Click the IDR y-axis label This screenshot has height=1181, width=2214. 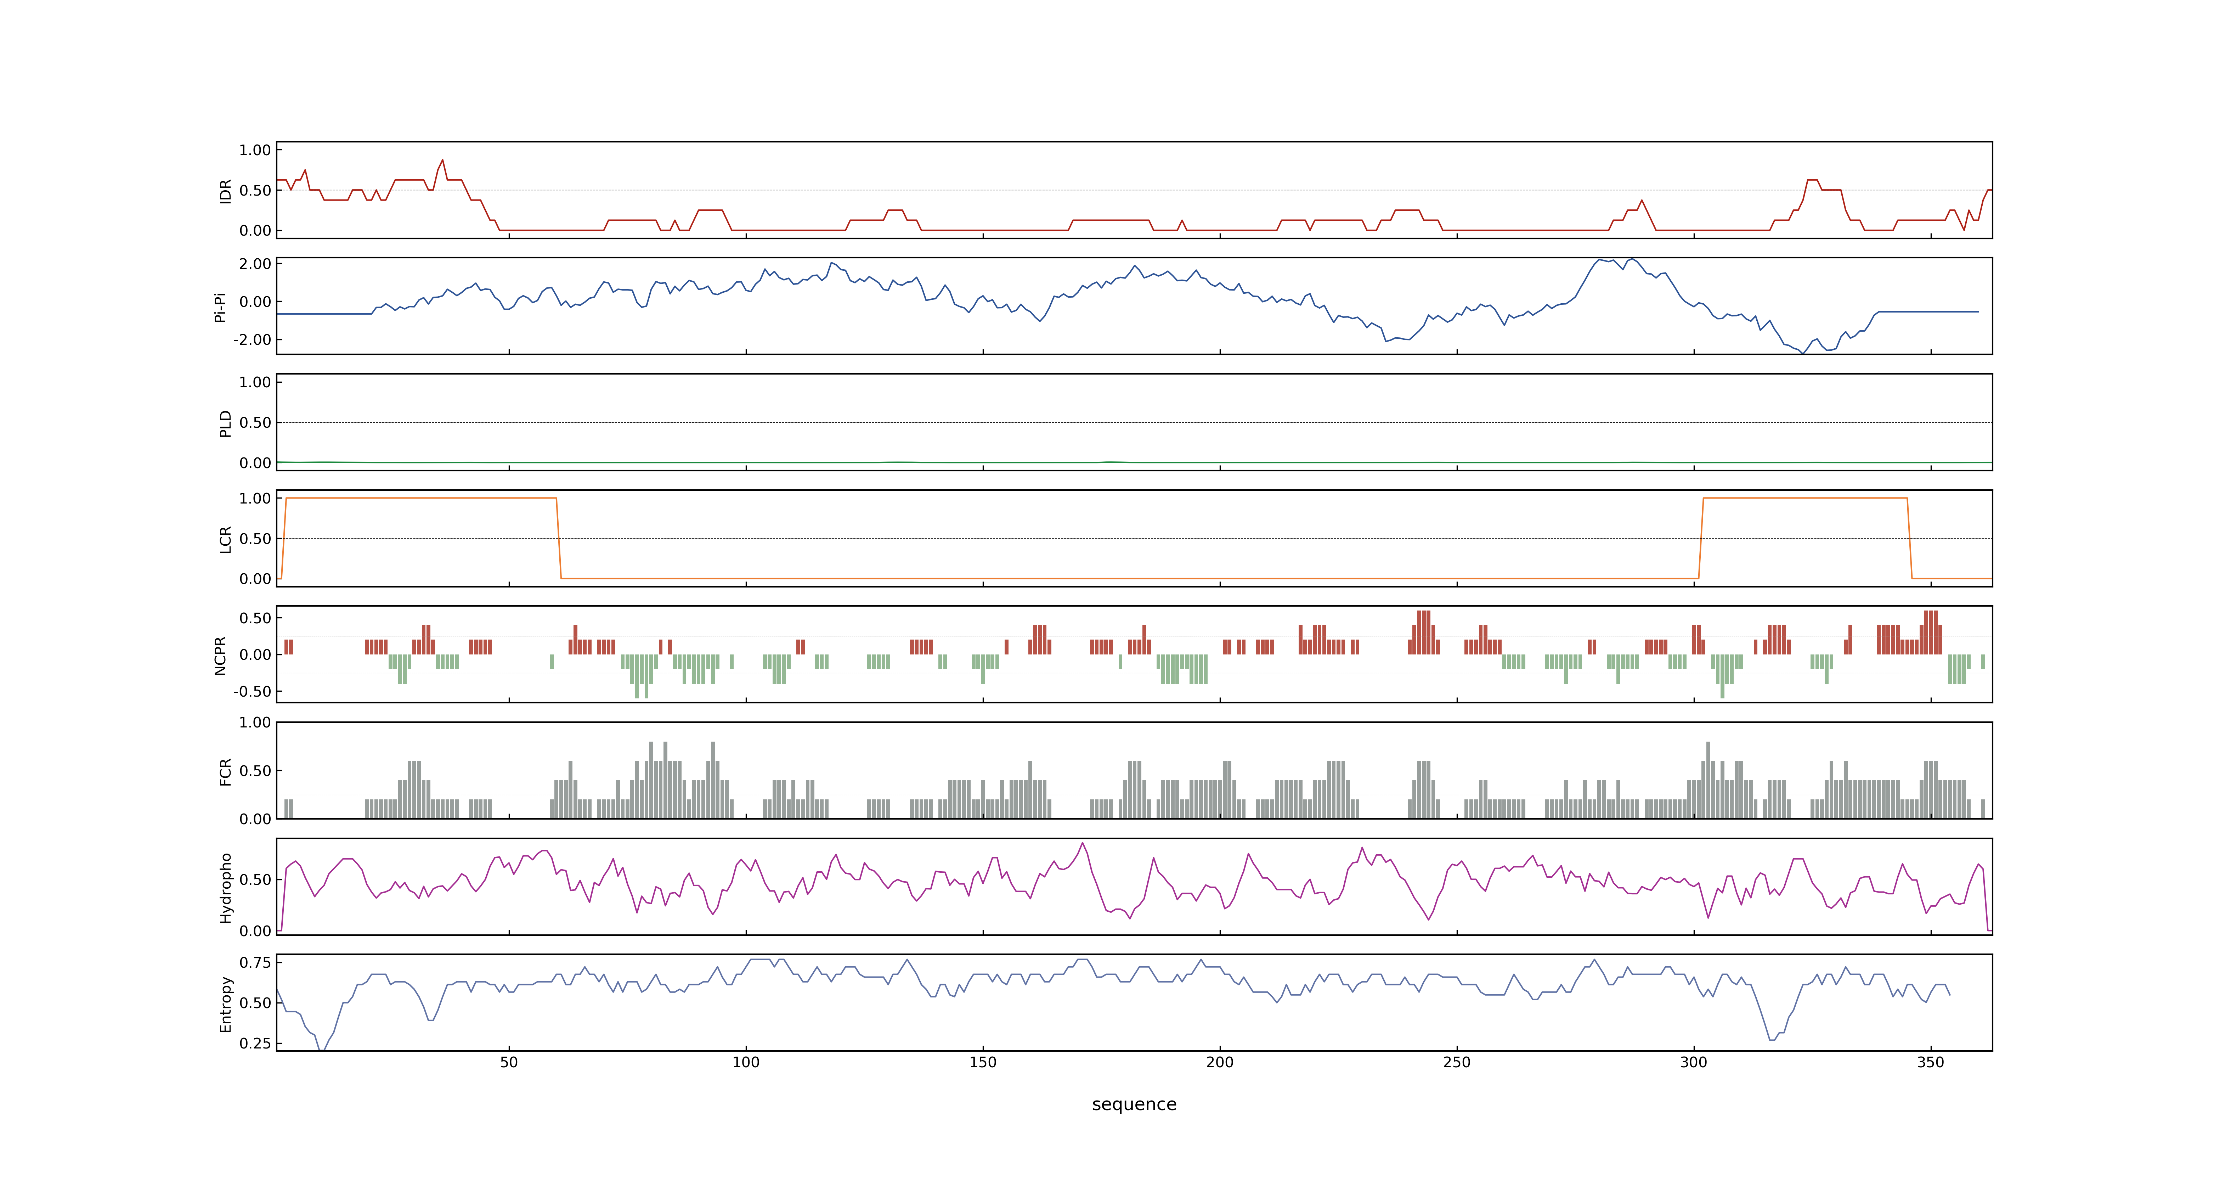coord(226,191)
